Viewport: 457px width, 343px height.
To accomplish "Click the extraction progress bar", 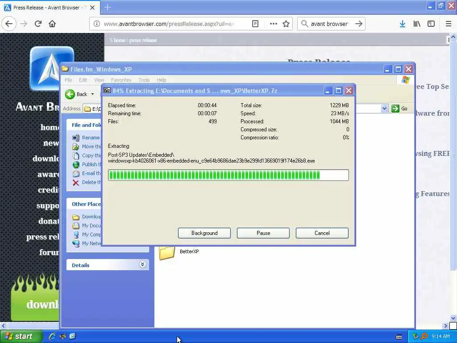I will (x=228, y=175).
